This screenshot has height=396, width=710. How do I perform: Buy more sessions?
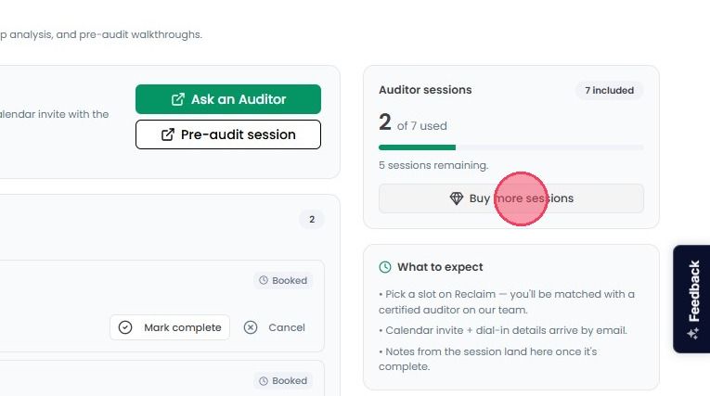[511, 198]
